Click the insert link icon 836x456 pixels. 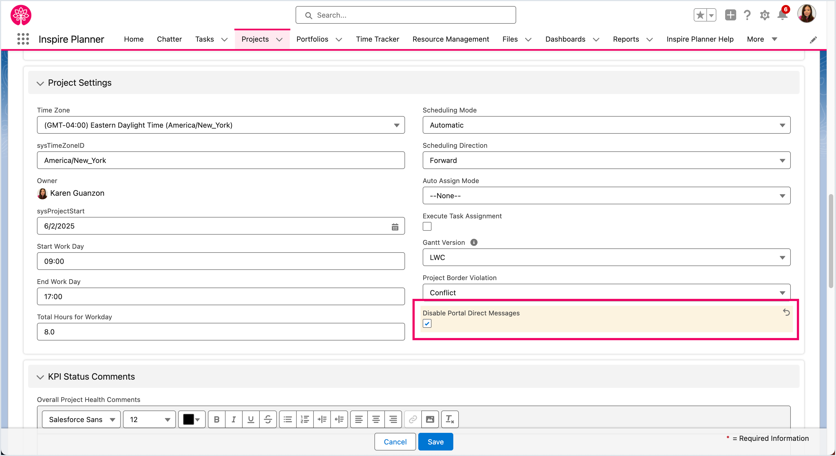413,419
